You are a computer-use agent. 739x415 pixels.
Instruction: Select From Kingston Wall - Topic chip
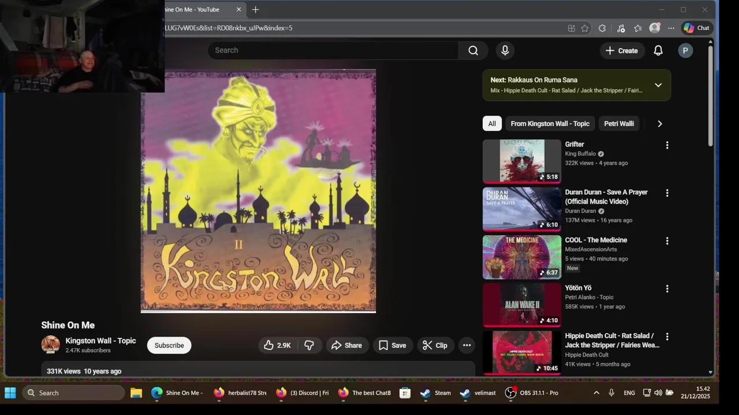[550, 124]
